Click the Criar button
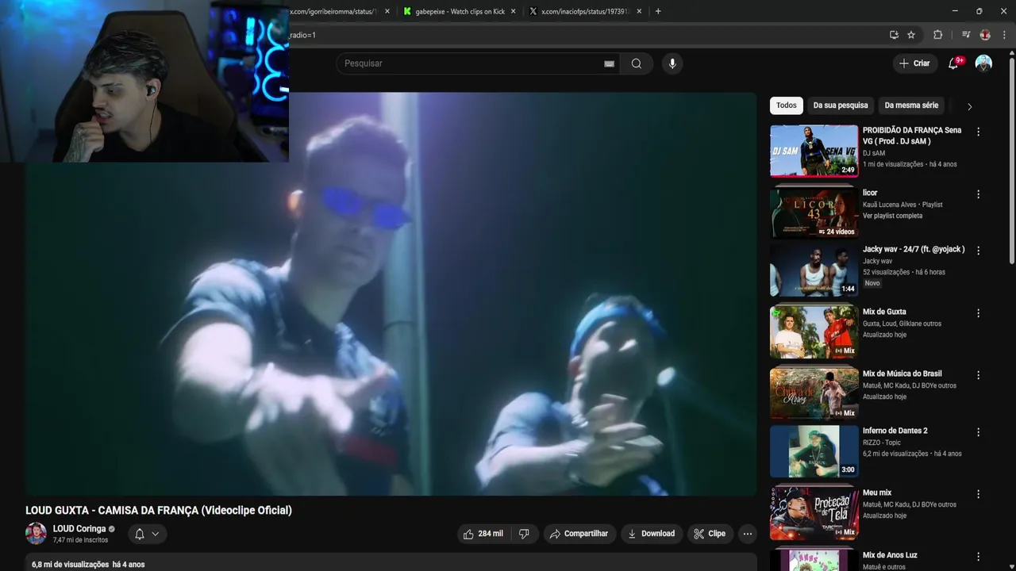 point(914,63)
